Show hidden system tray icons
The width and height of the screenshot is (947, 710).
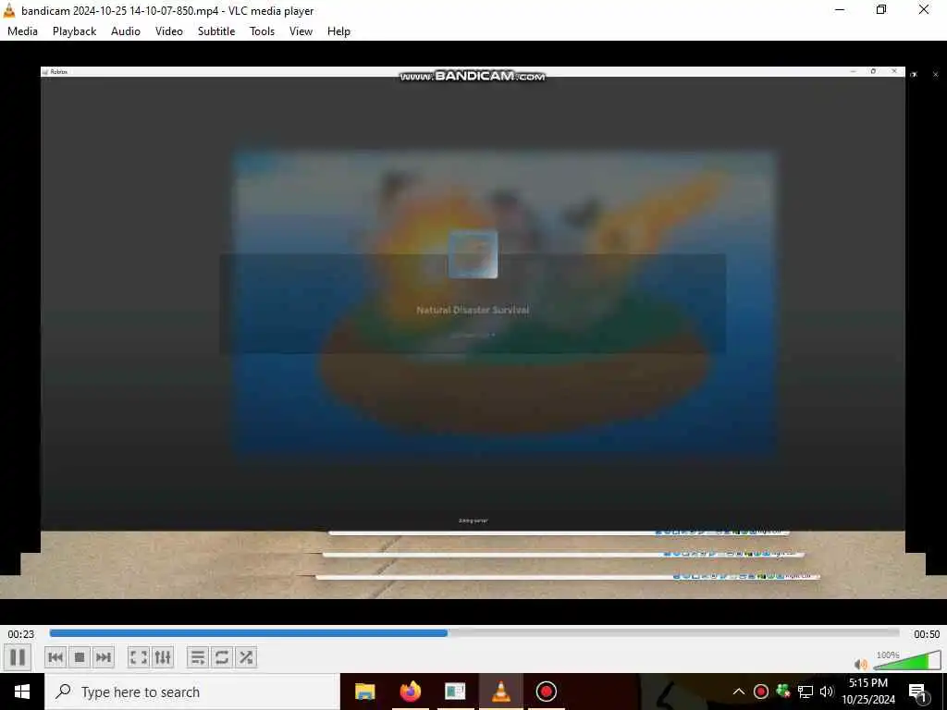coord(739,692)
